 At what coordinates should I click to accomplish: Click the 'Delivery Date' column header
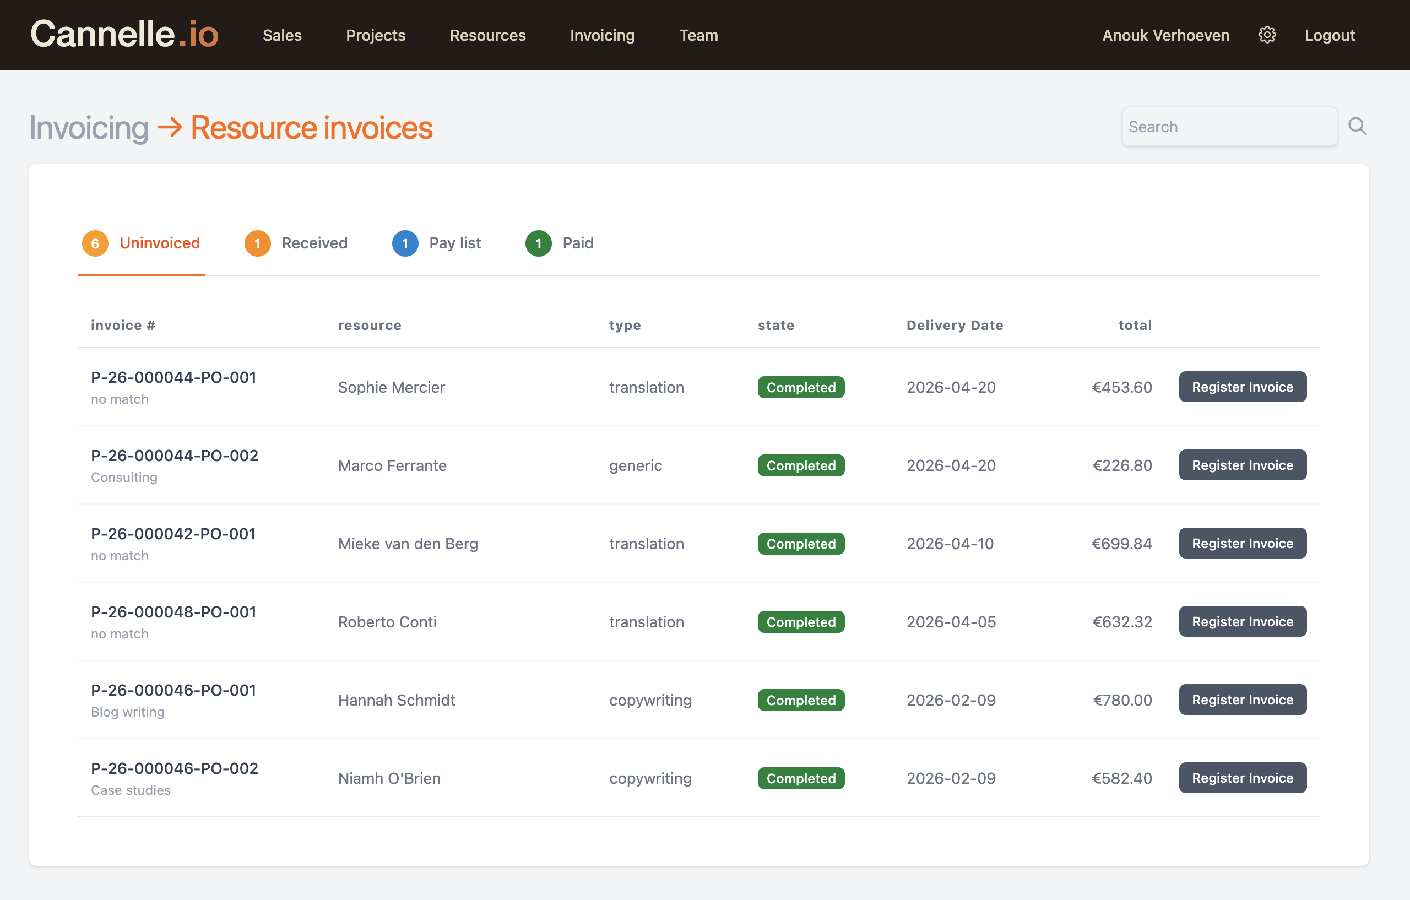[955, 325]
